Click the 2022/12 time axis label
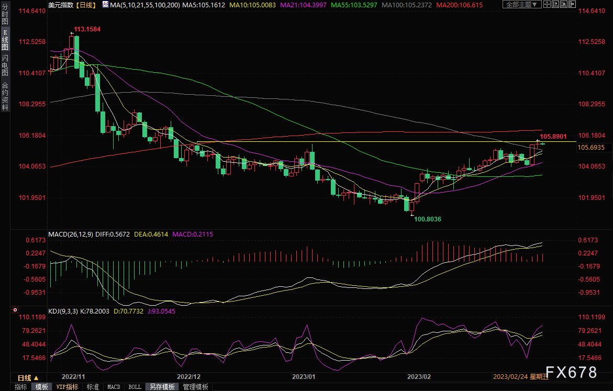The height and width of the screenshot is (391, 613). tap(188, 376)
